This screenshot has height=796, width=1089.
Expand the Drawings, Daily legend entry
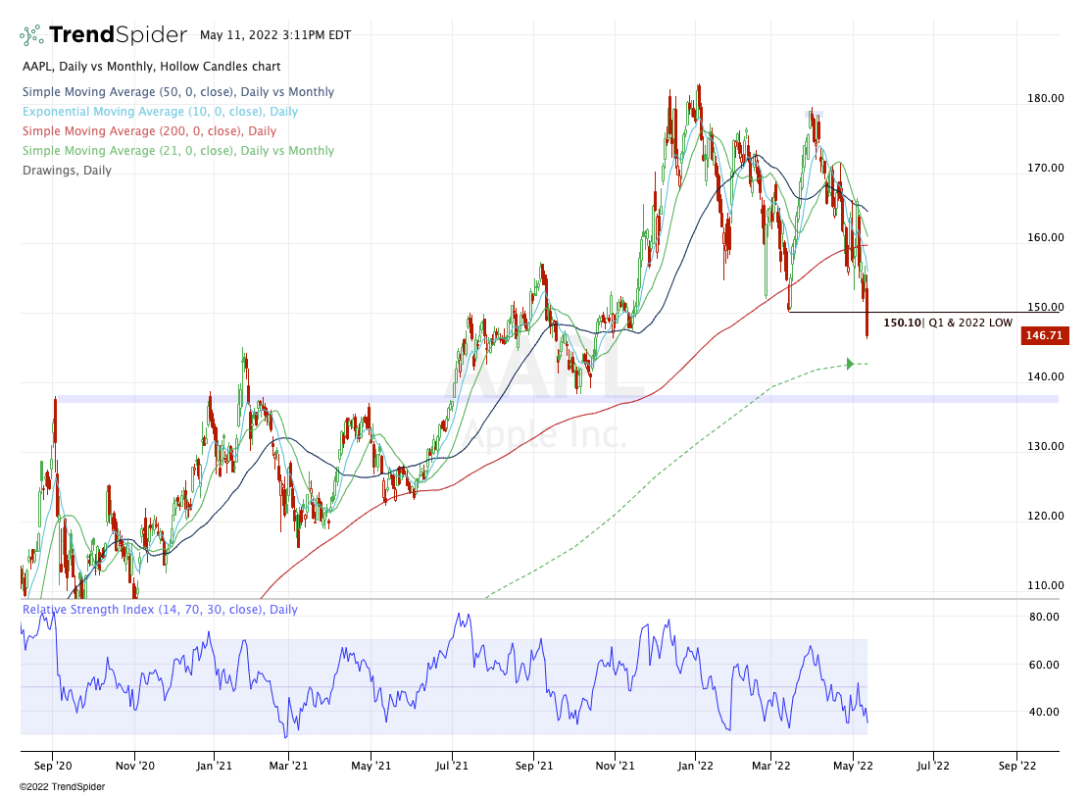coord(67,171)
